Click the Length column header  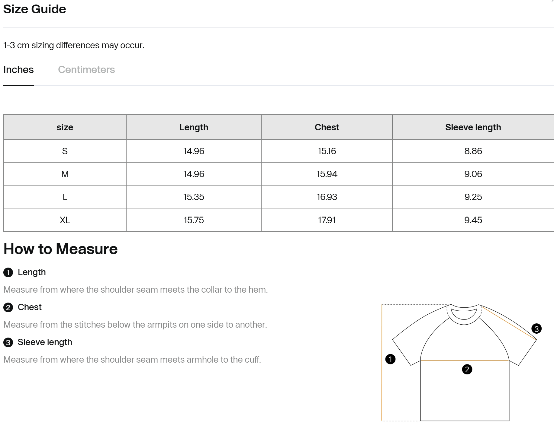point(194,127)
